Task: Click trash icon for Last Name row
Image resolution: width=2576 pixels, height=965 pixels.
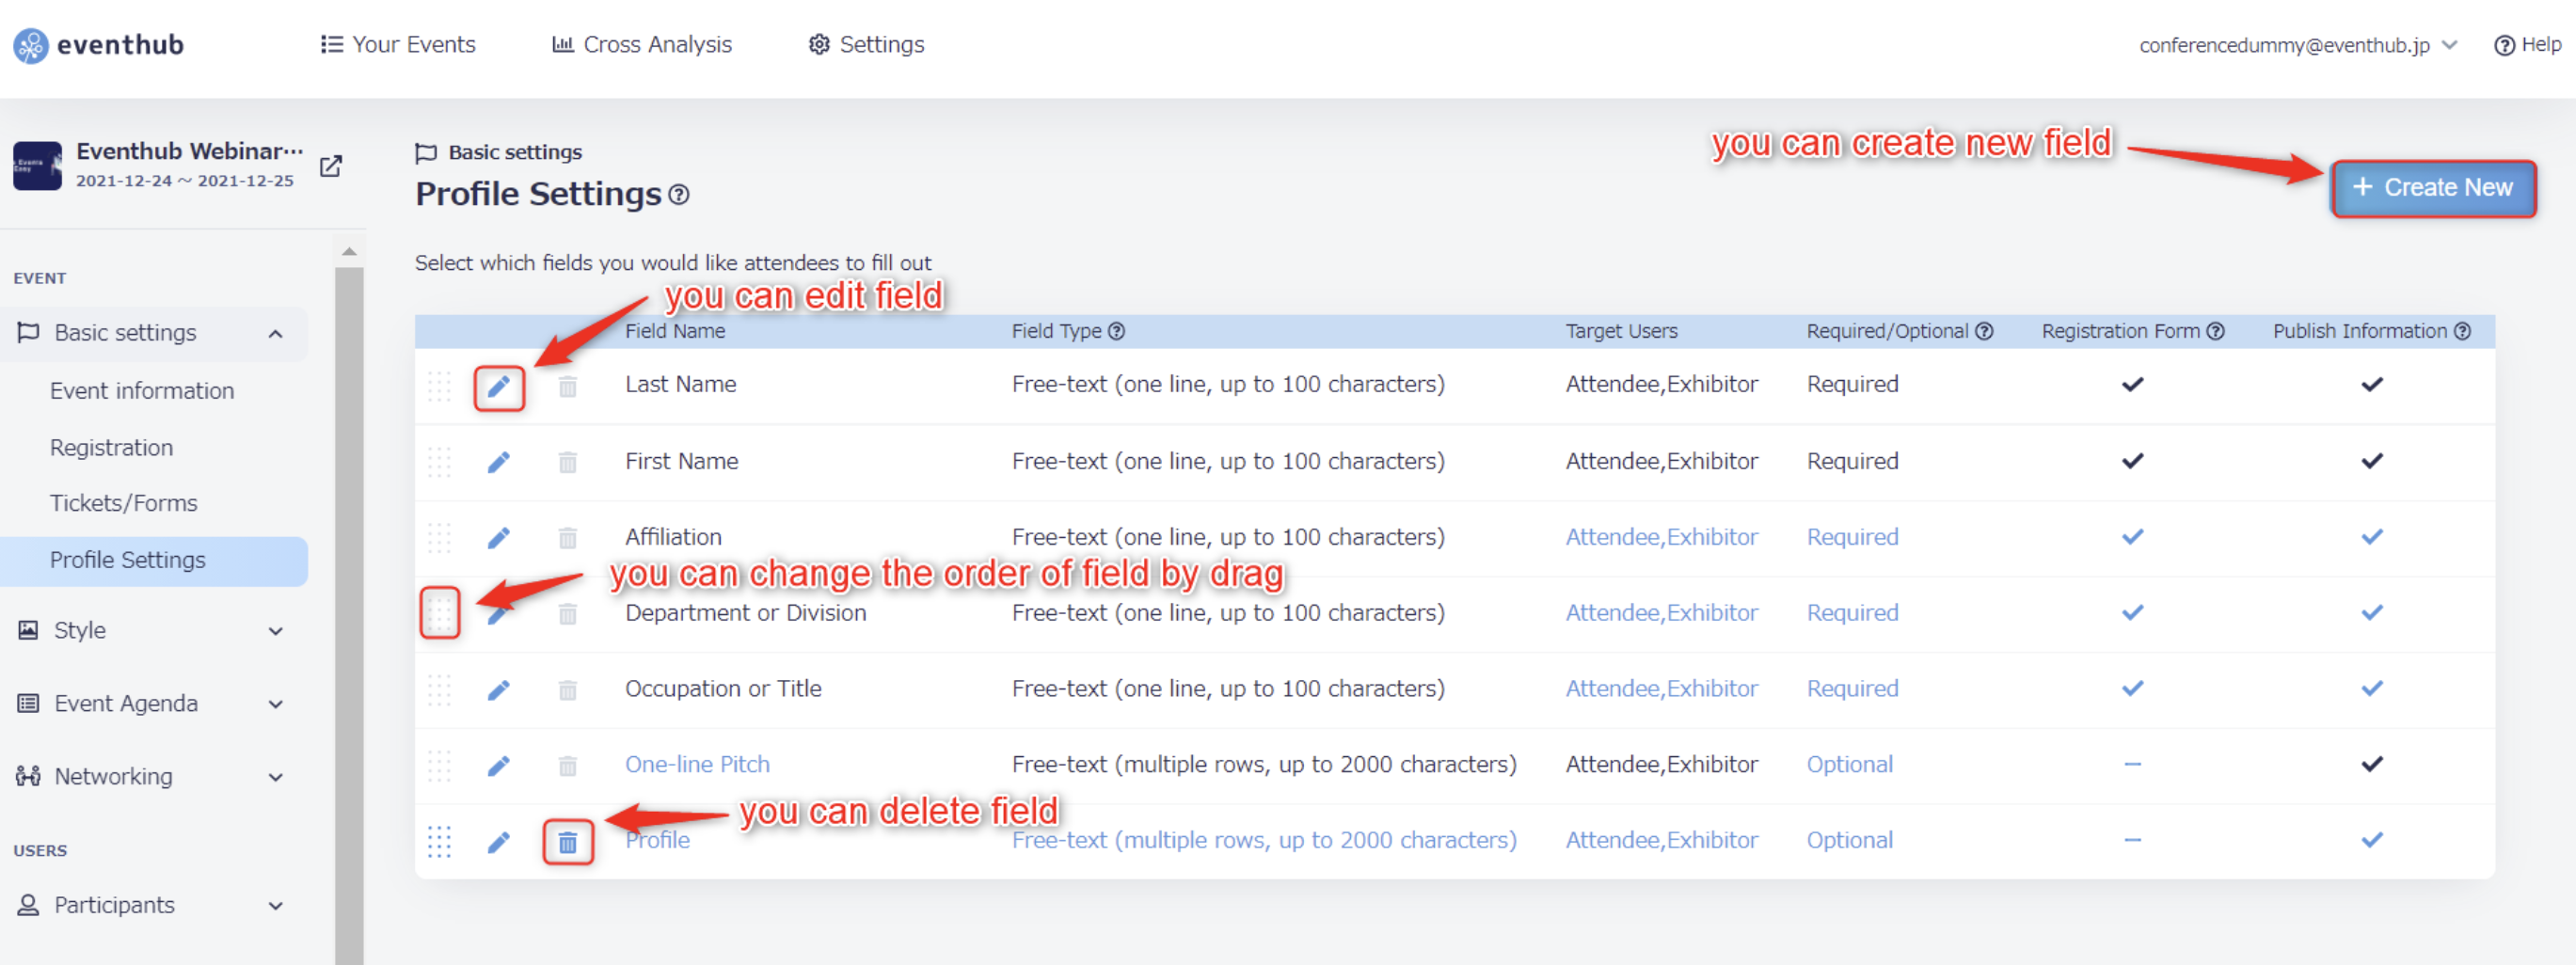Action: (x=568, y=386)
